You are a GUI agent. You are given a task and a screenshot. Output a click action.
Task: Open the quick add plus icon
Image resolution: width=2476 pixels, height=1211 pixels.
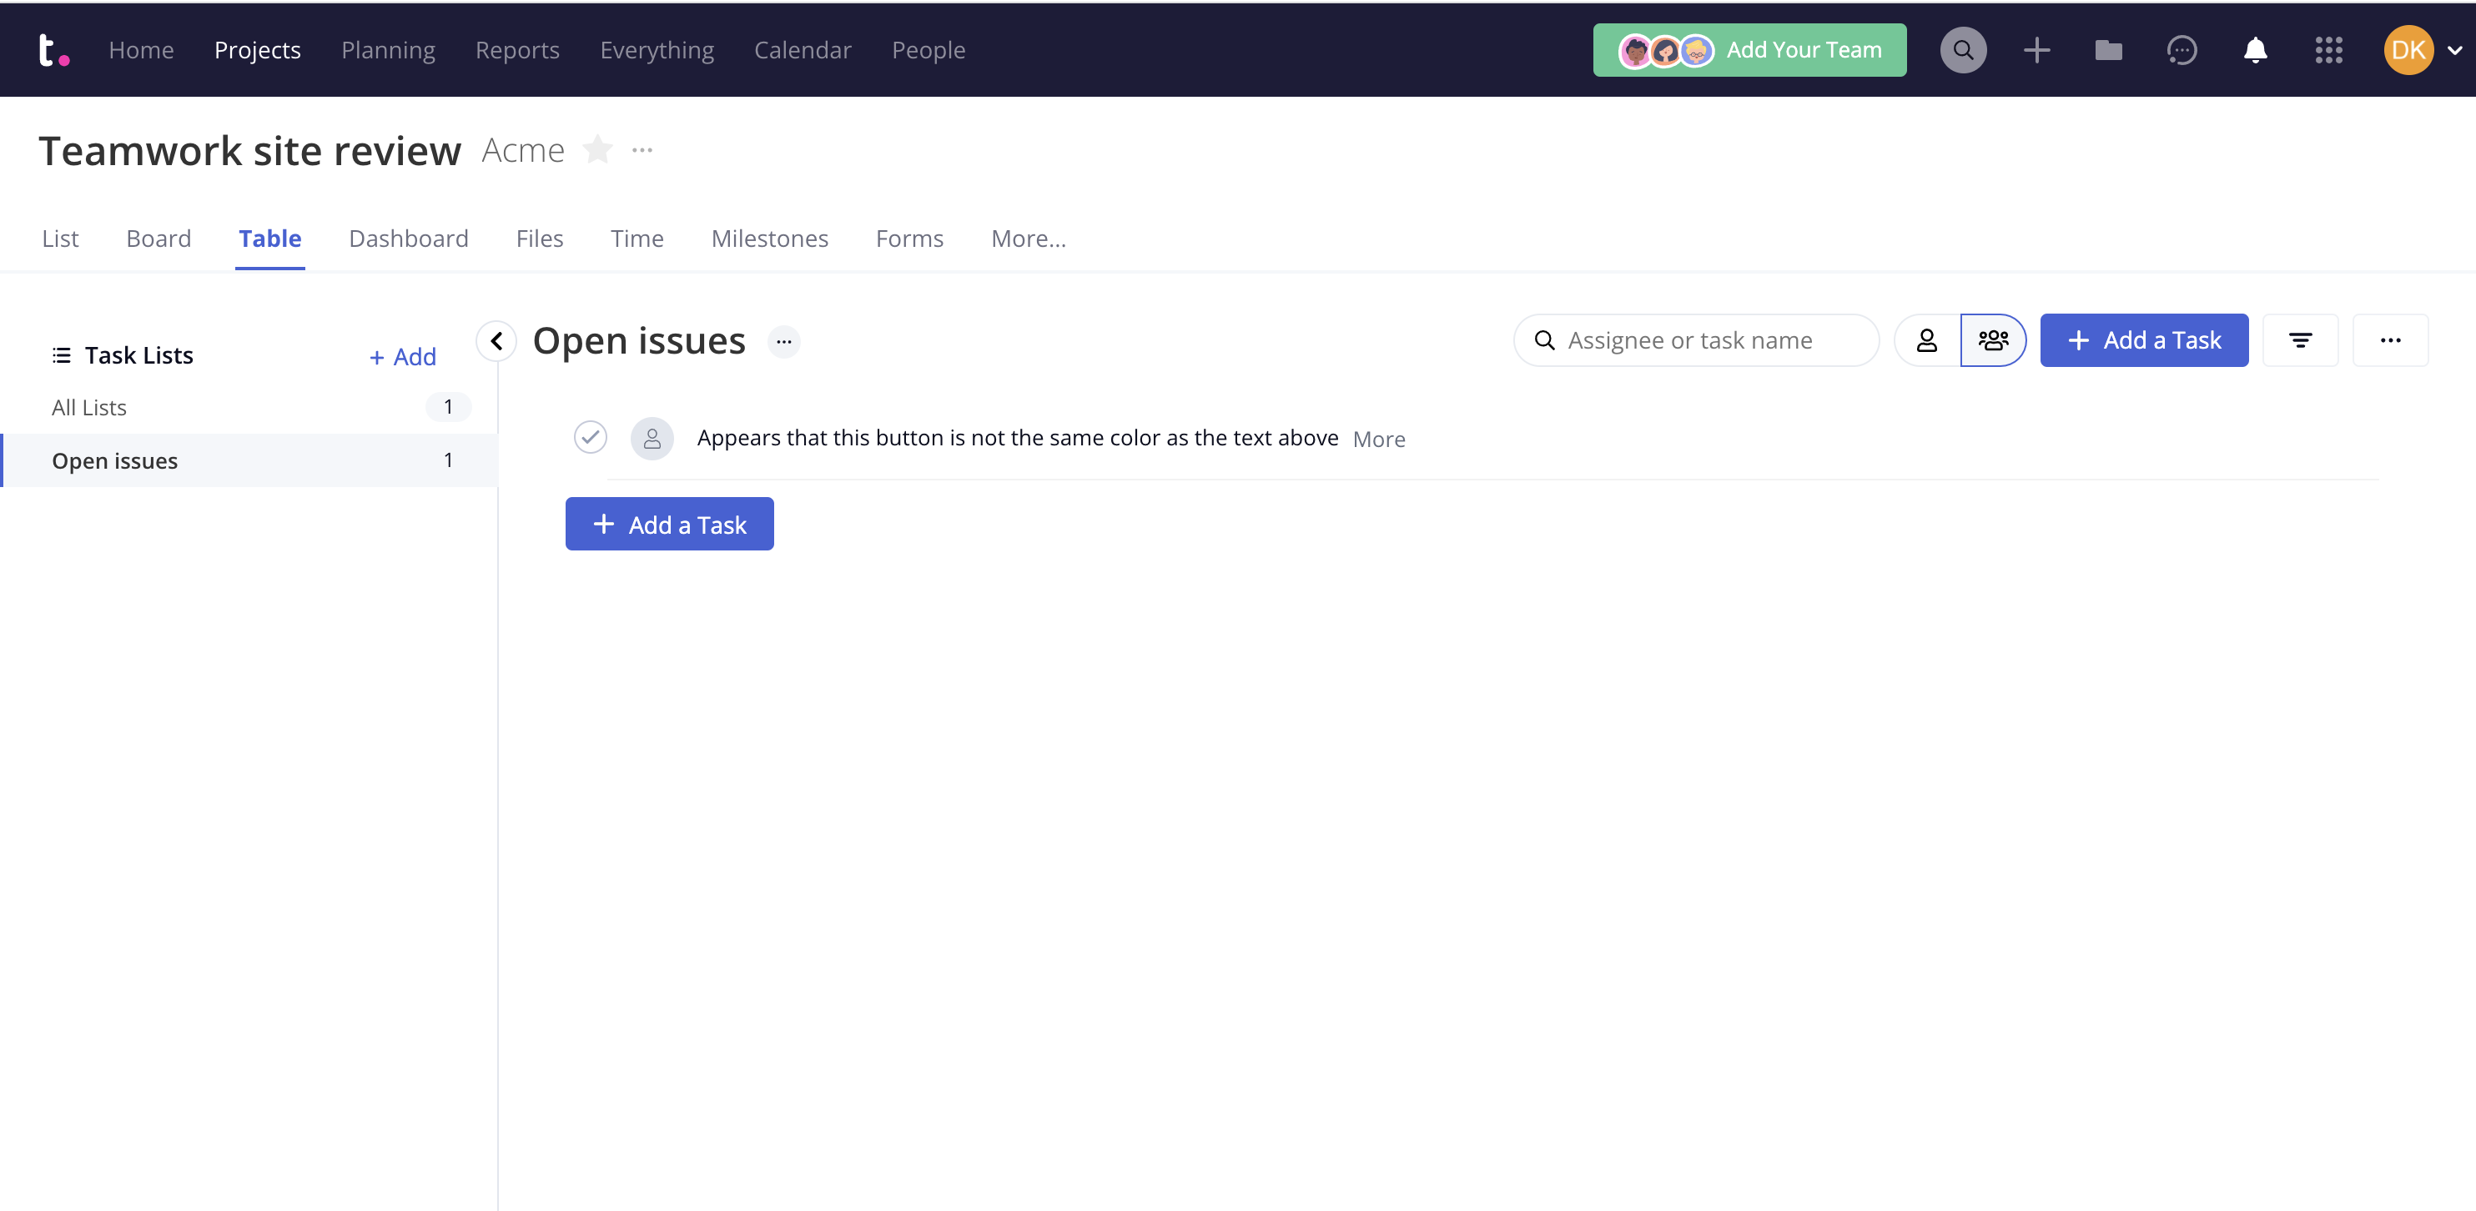tap(2036, 50)
